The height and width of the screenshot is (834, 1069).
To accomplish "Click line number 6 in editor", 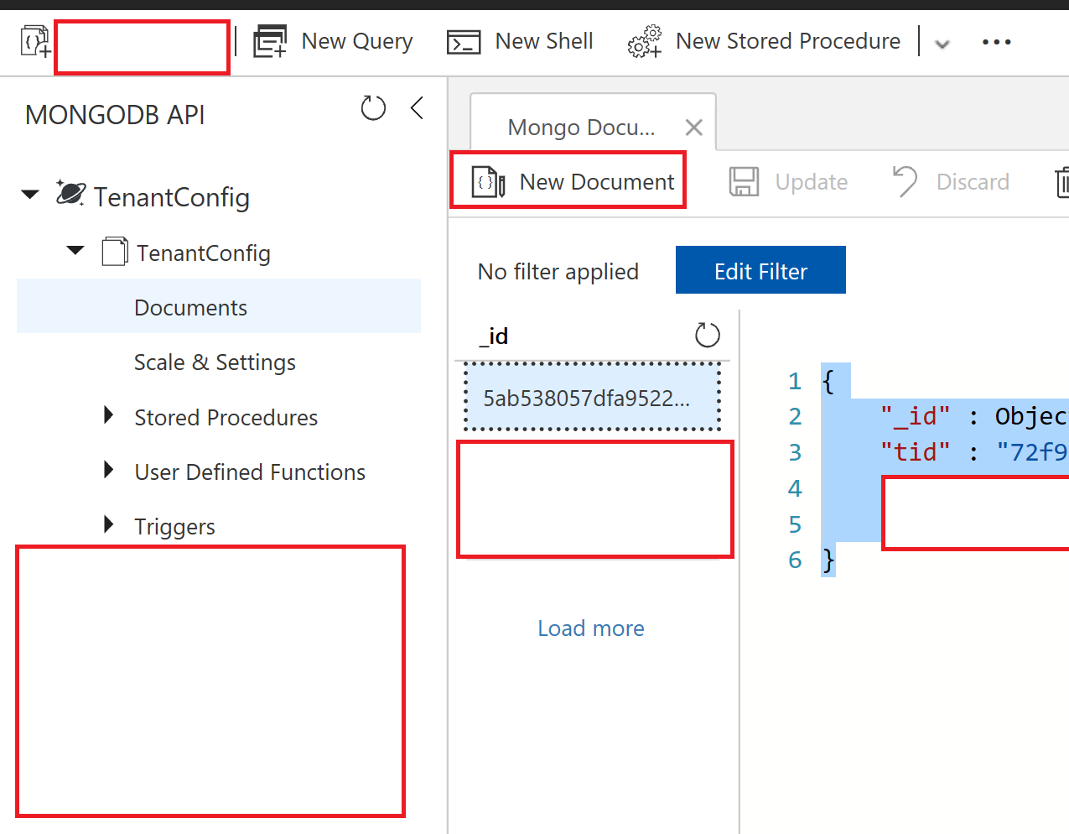I will coord(795,560).
